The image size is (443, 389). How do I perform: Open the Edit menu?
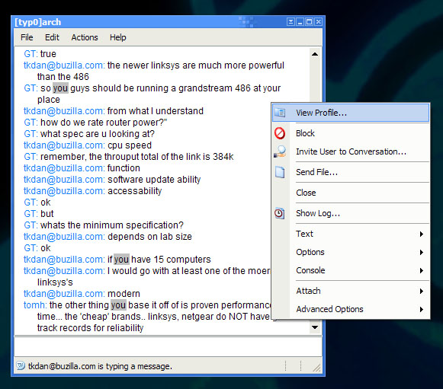52,37
